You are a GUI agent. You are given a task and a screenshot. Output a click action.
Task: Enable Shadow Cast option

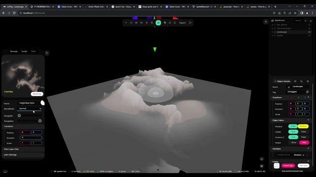293,126
